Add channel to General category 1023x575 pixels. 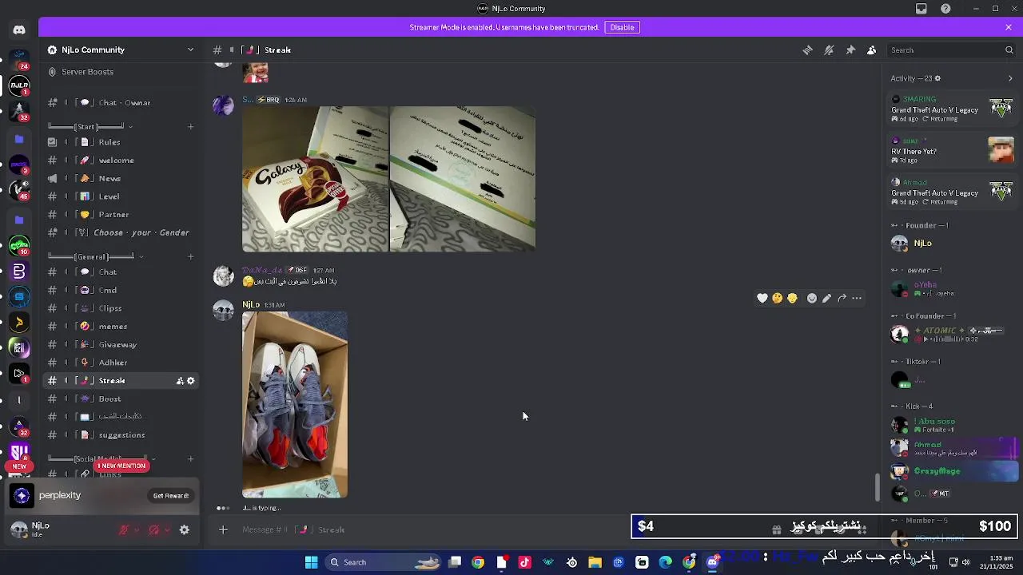pyautogui.click(x=190, y=256)
